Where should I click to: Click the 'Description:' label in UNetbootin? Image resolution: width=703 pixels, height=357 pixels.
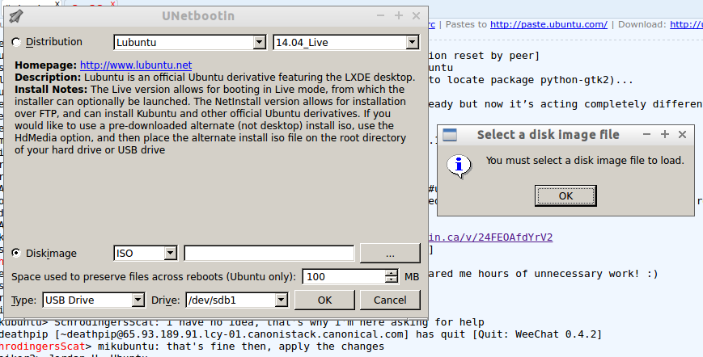(48, 78)
